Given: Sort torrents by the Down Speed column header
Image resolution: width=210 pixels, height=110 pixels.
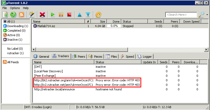Looking at the screenshot, I should click(191, 22).
